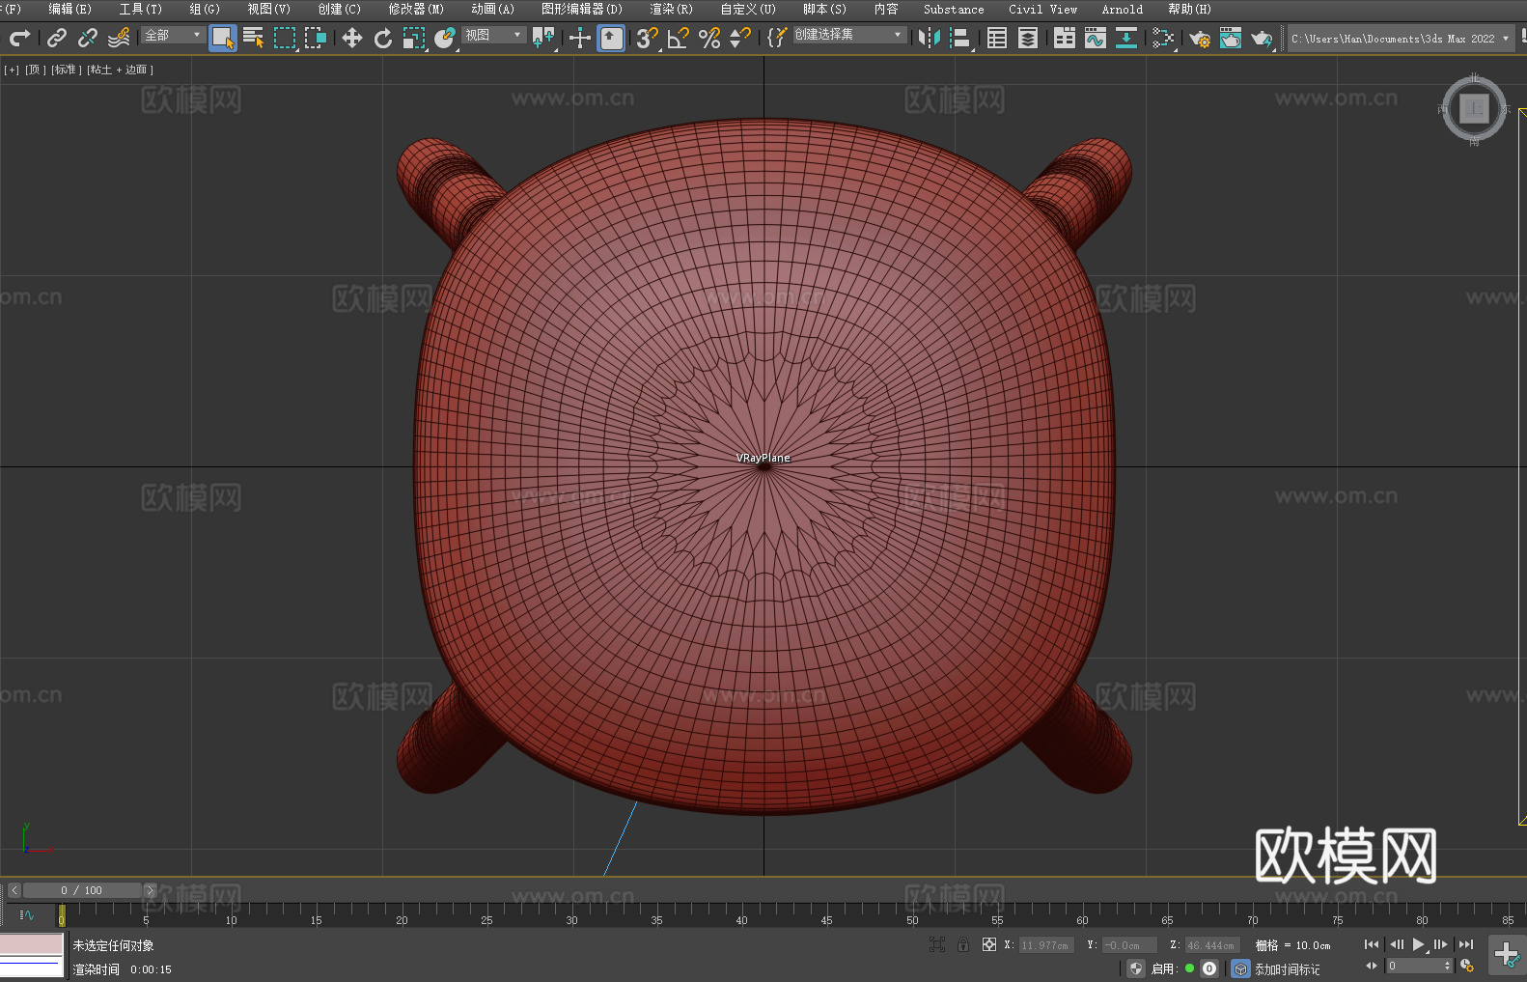Click the teal download-arrow toolbar icon
The image size is (1527, 982).
[1126, 38]
